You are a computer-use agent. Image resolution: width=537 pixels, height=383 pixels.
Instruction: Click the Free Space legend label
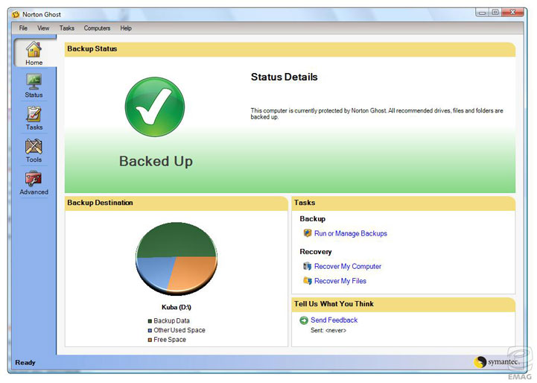(170, 340)
